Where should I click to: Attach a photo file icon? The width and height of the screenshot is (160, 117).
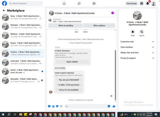(x=53, y=106)
